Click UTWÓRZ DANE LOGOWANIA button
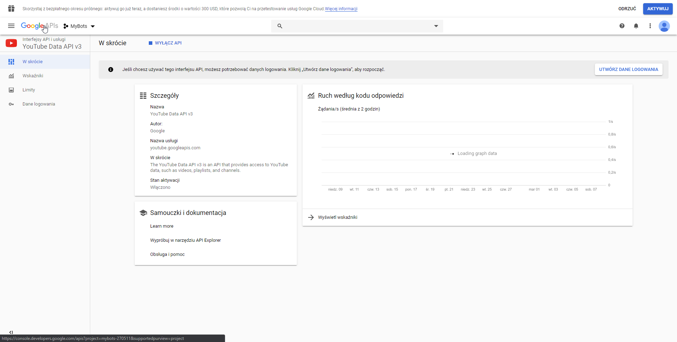The height and width of the screenshot is (342, 677). pos(628,70)
